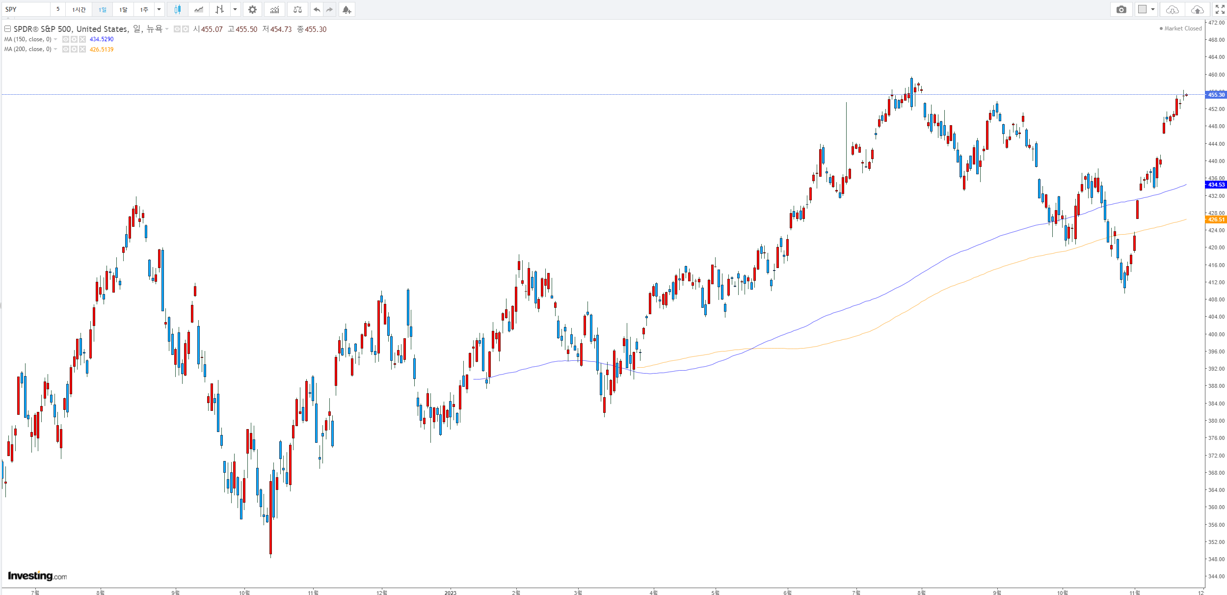Open the bar style dropdown arrow
1227x595 pixels.
[235, 9]
